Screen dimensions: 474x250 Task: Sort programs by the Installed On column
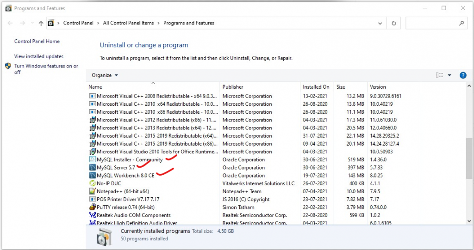[317, 87]
